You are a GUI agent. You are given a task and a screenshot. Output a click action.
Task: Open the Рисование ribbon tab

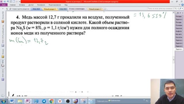[x=41, y=5]
